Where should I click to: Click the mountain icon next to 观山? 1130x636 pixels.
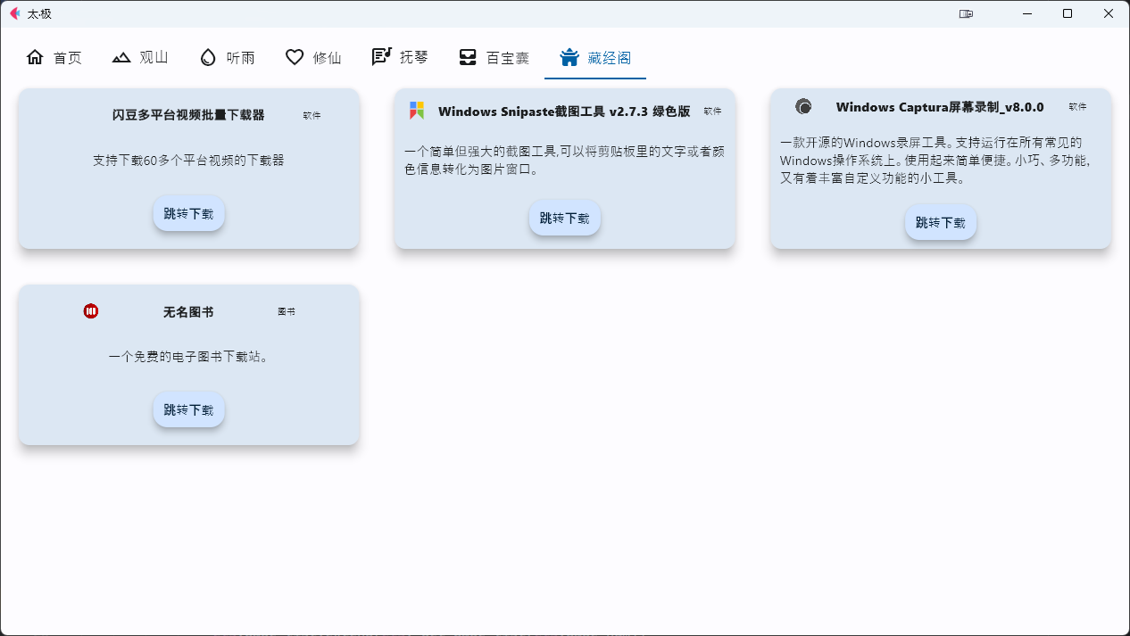(120, 56)
